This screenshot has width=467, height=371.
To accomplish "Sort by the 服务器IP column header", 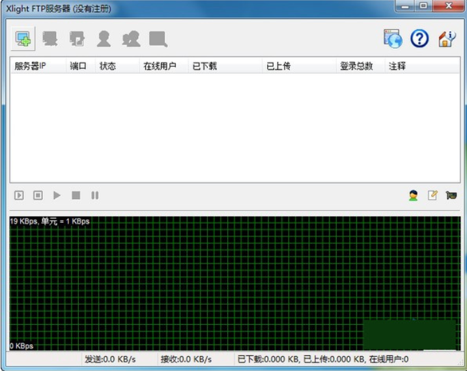I will tap(38, 66).
